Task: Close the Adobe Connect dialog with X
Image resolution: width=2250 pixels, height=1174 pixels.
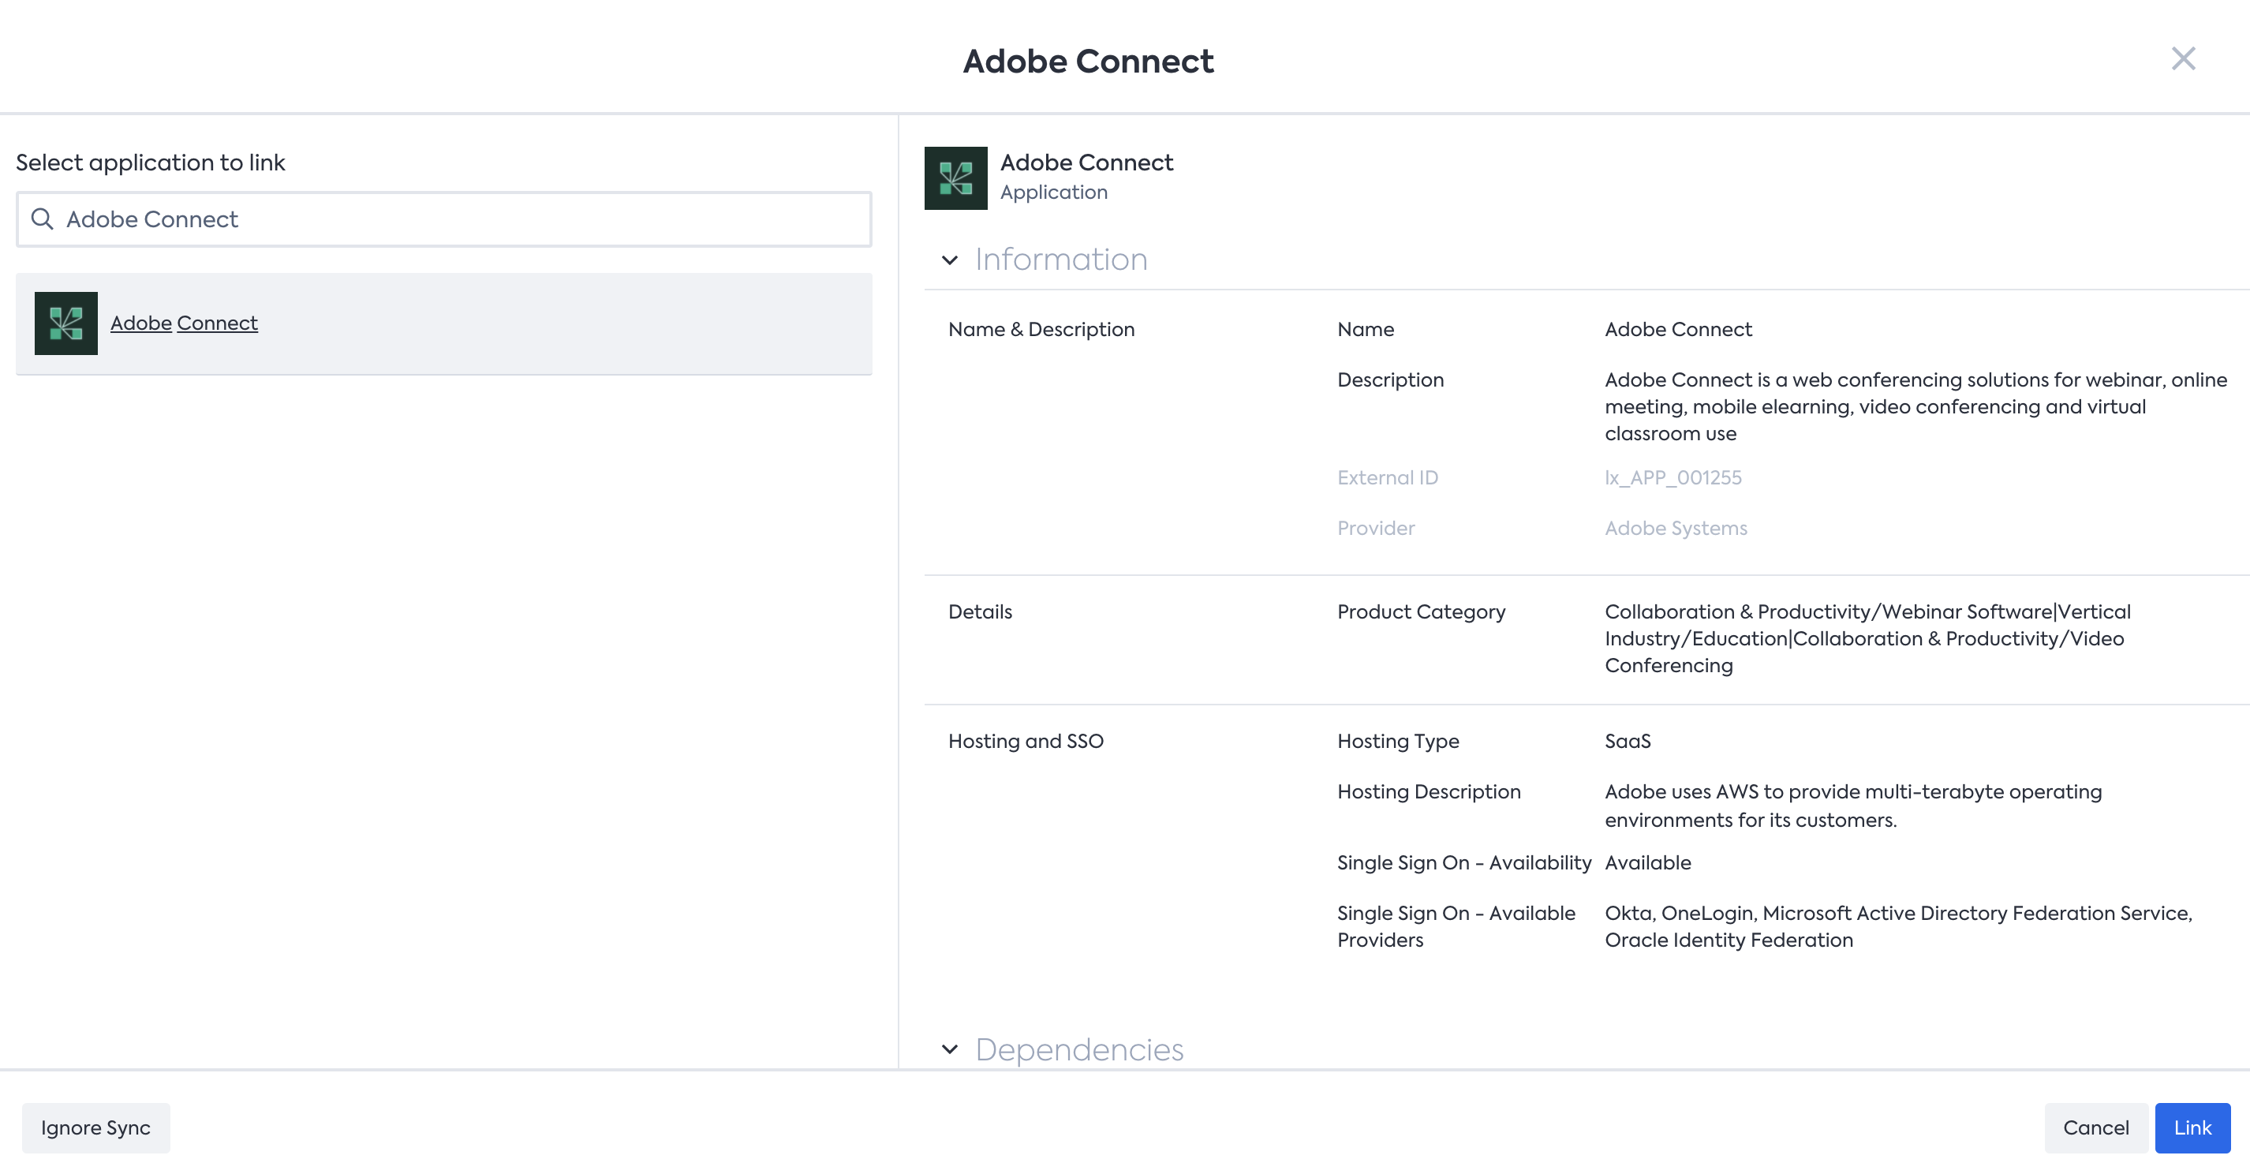Action: (x=2183, y=58)
